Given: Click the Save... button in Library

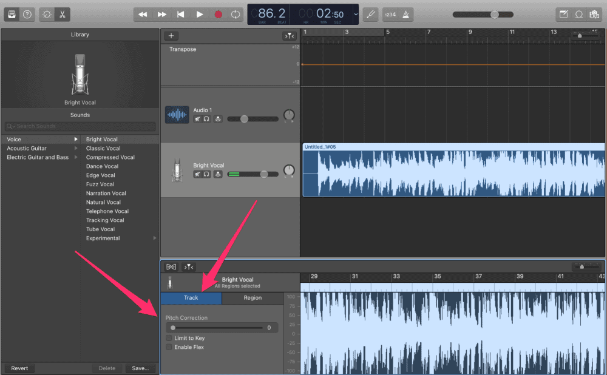Looking at the screenshot, I should 141,368.
